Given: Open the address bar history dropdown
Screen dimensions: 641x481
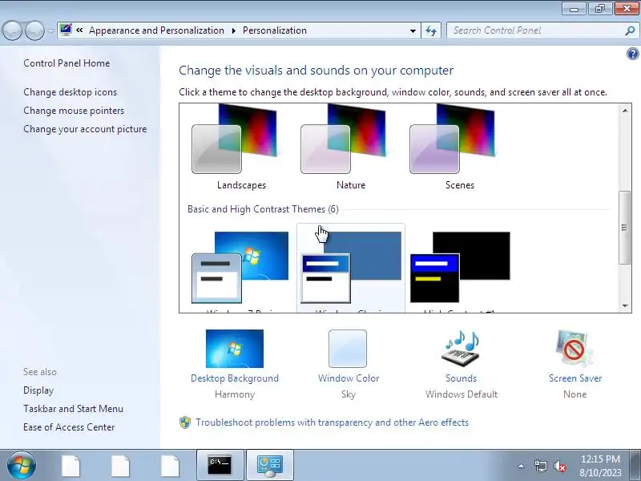Looking at the screenshot, I should point(413,30).
